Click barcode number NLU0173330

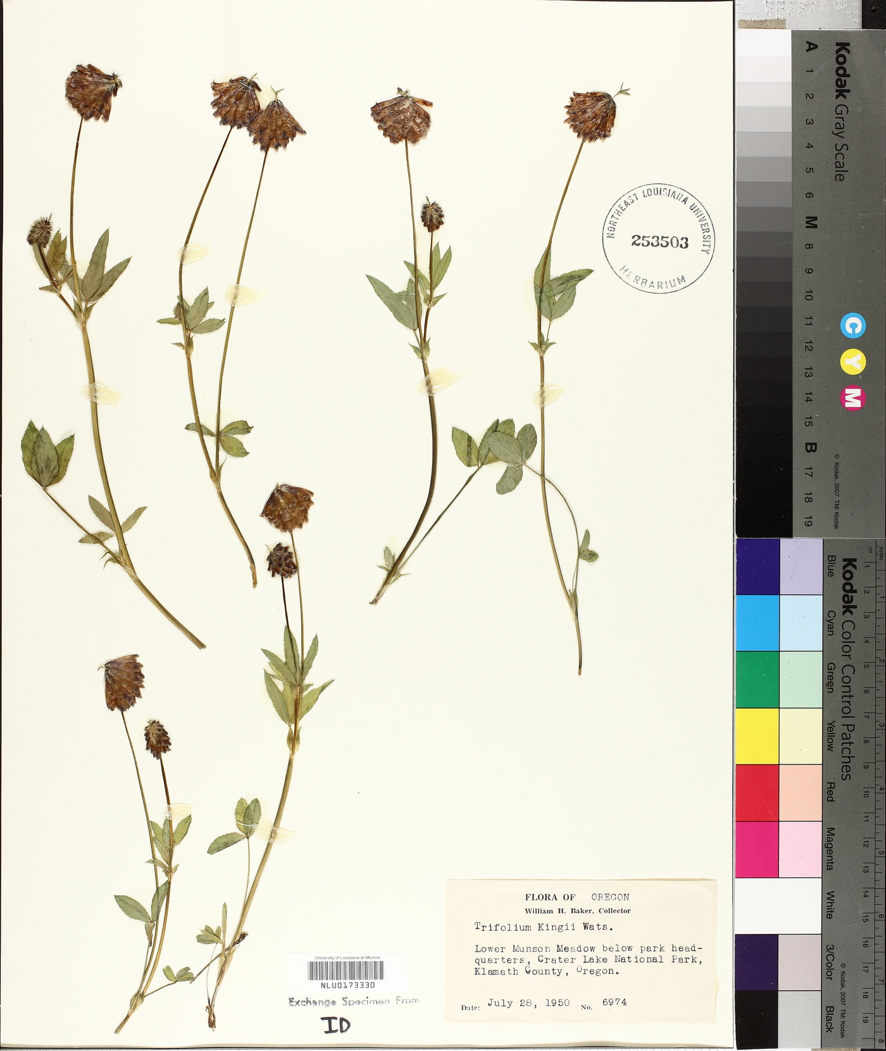coord(347,985)
